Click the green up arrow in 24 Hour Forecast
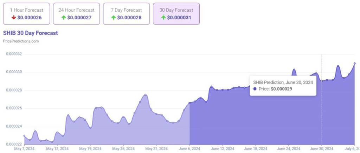The width and height of the screenshot is (360, 153). point(63,18)
